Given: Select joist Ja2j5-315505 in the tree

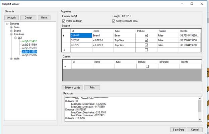Looking at the screenshot, I should click(29, 55).
